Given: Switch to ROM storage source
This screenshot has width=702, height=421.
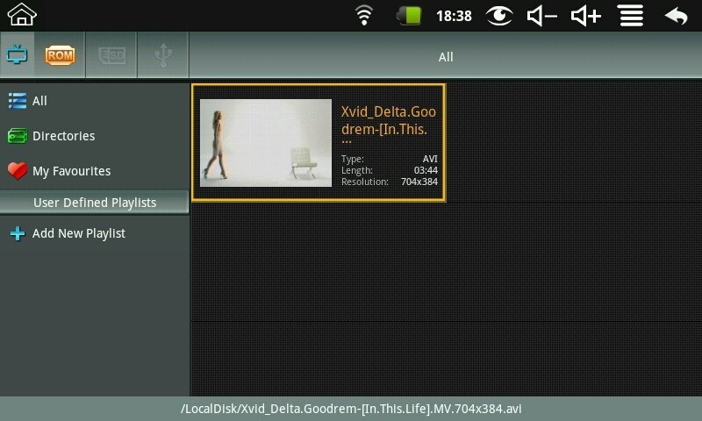Looking at the screenshot, I should tap(60, 55).
